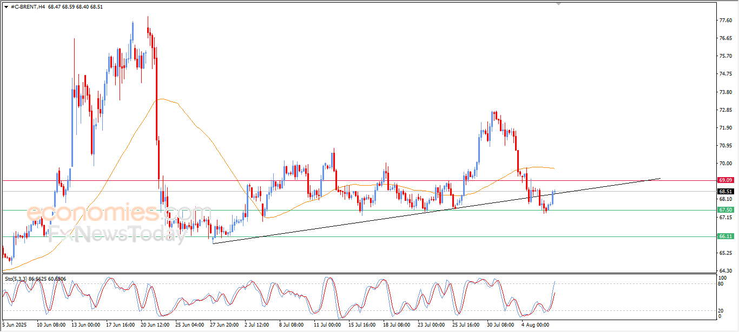Image resolution: width=739 pixels, height=332 pixels.
Task: Click the 27 Jun 20:00 time label
Action: (x=224, y=325)
